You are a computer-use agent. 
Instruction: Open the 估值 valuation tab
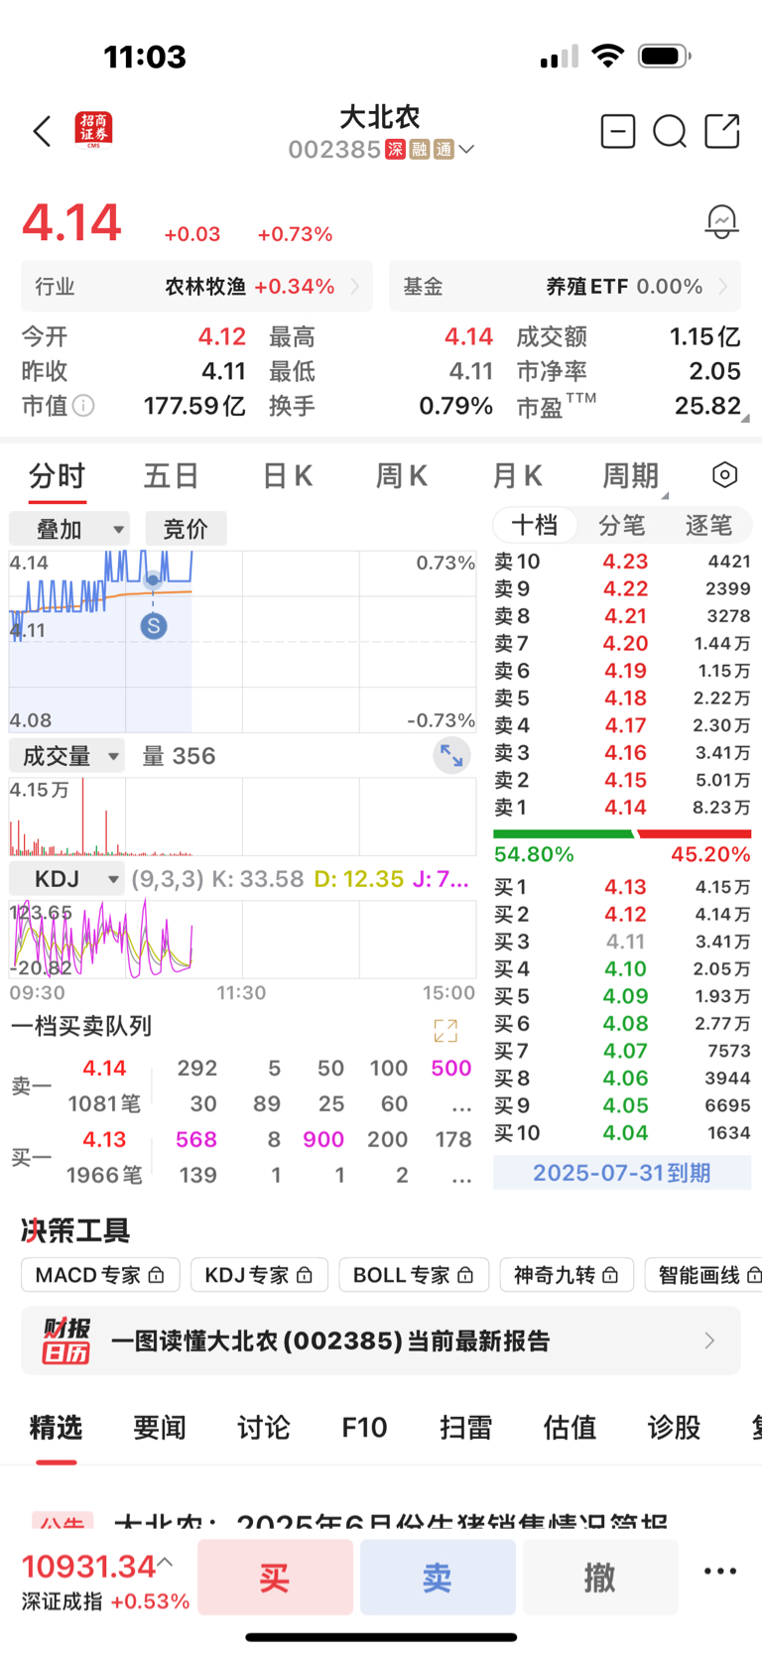pyautogui.click(x=570, y=1428)
